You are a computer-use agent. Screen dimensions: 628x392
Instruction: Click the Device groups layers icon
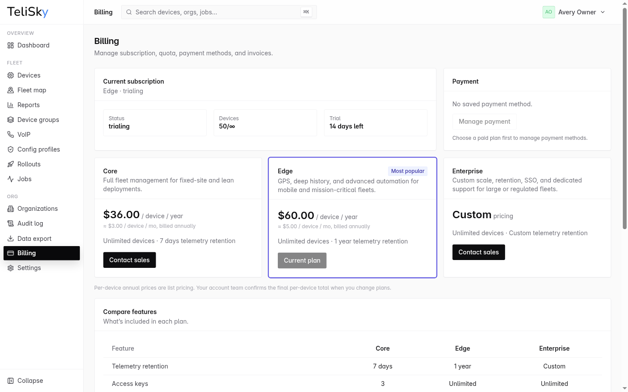pyautogui.click(x=10, y=120)
